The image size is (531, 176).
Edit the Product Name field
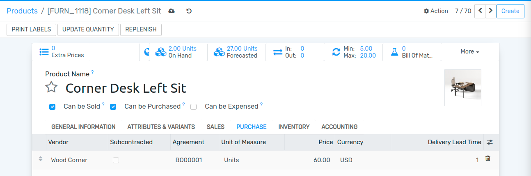point(211,88)
